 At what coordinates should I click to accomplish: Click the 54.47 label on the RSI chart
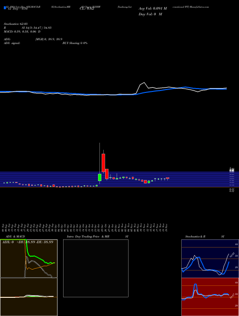pos(233,296)
